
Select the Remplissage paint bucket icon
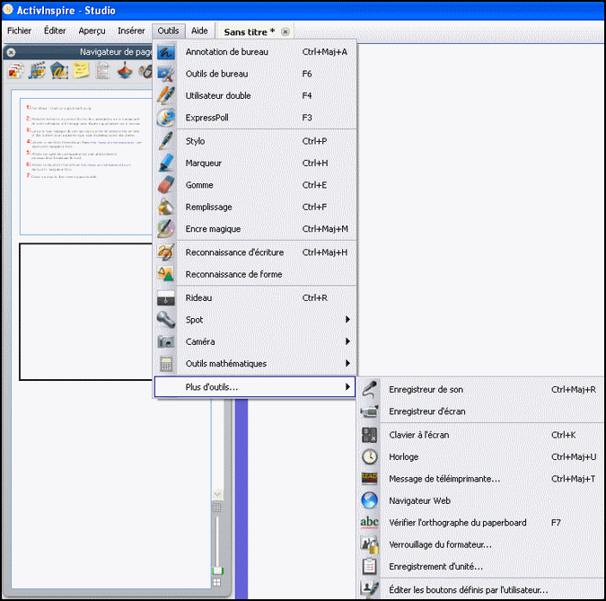166,207
